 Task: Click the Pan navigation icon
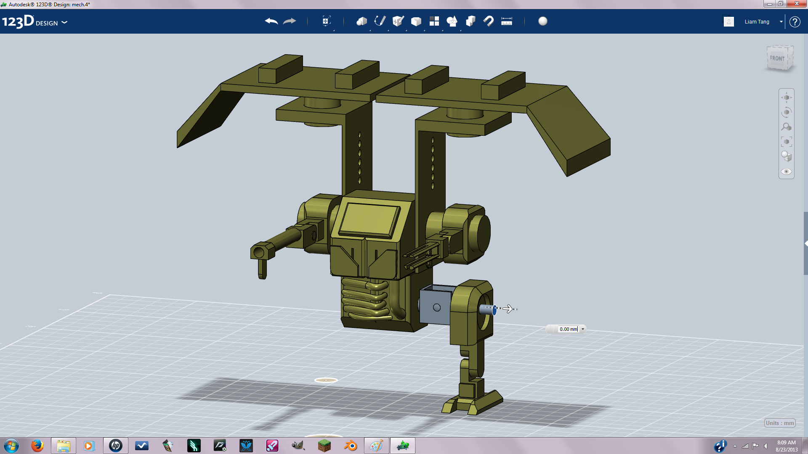click(x=787, y=98)
